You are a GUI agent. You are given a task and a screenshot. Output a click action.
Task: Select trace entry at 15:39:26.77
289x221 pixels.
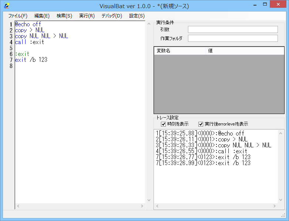click(203, 157)
